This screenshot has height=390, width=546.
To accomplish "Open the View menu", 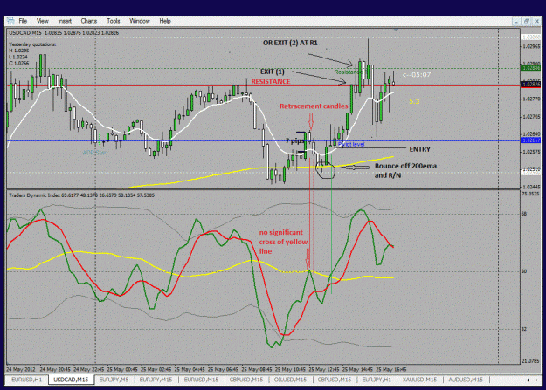I will (42, 21).
